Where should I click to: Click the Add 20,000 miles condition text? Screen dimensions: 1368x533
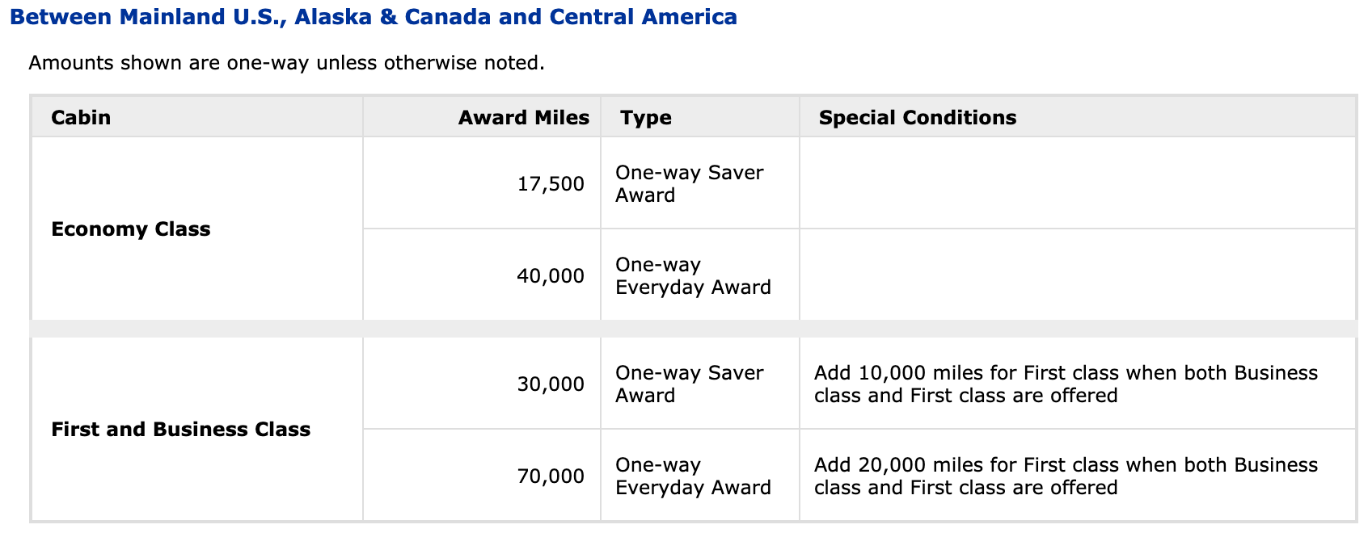(x=1066, y=476)
